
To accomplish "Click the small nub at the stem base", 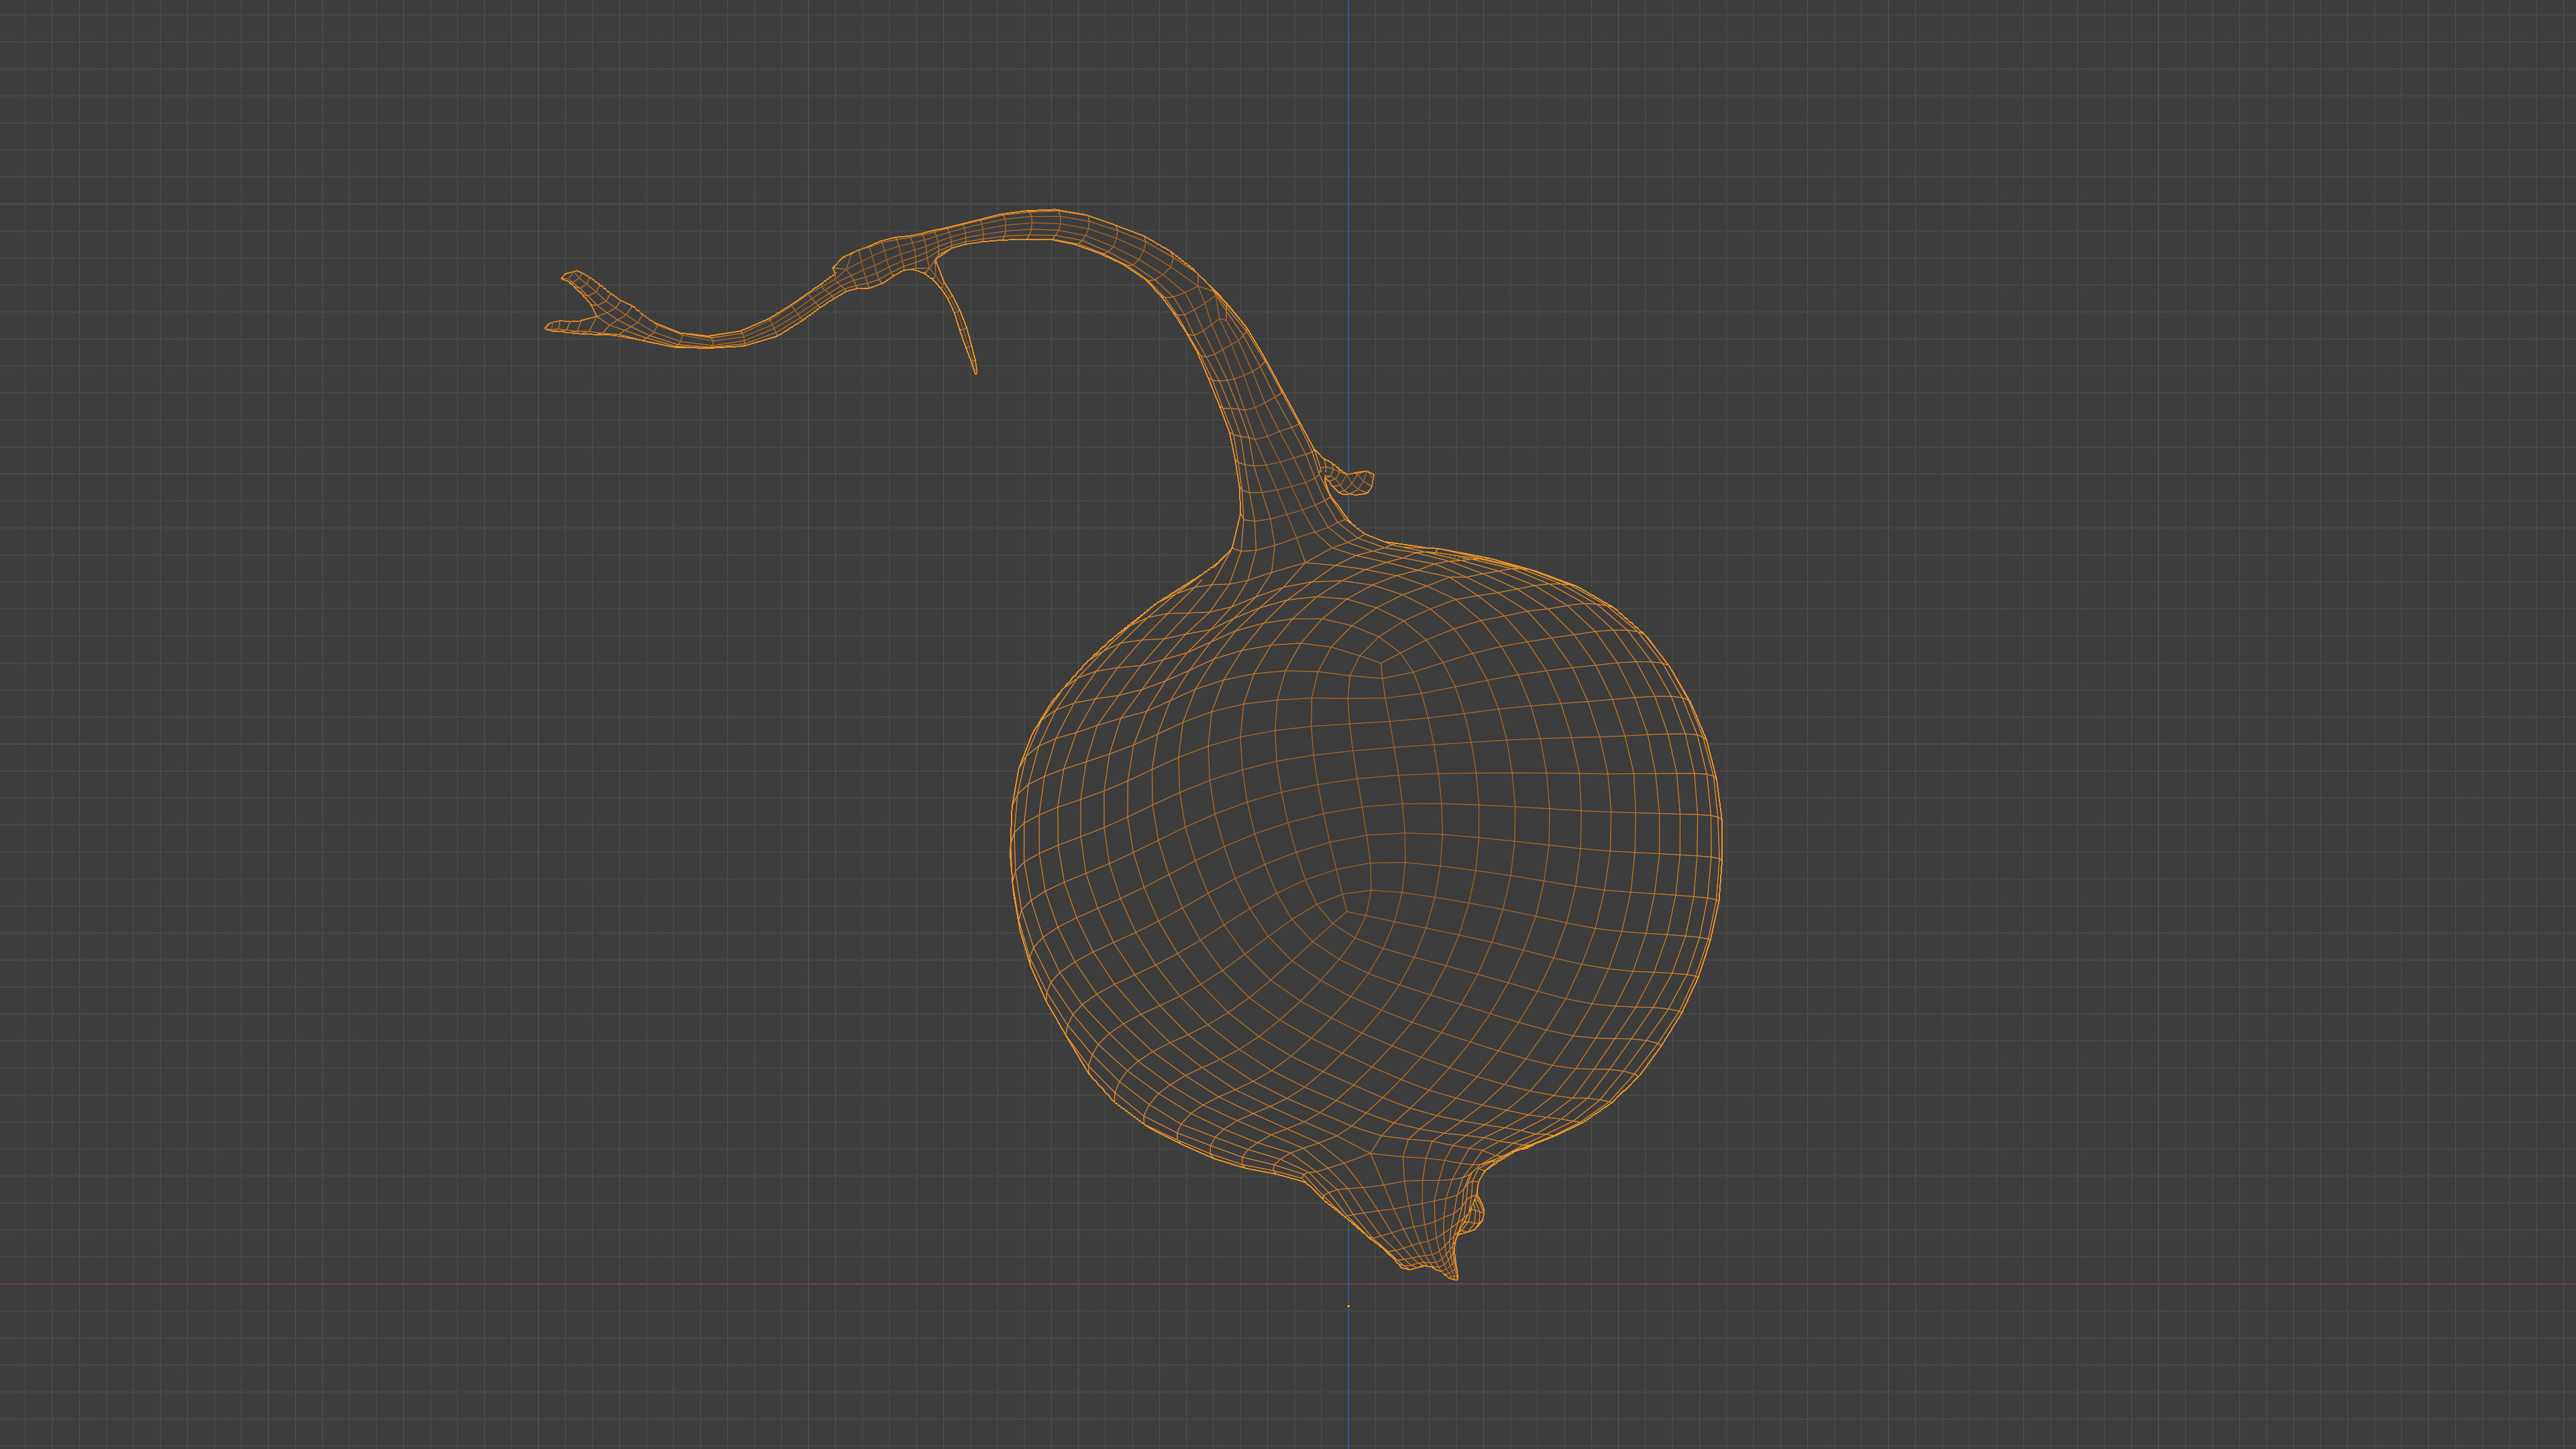I will click(x=1356, y=482).
